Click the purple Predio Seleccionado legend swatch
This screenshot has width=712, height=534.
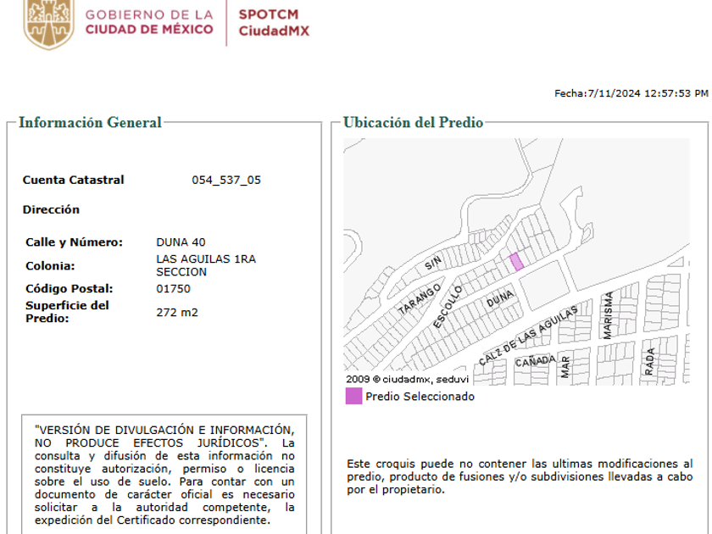(x=353, y=396)
